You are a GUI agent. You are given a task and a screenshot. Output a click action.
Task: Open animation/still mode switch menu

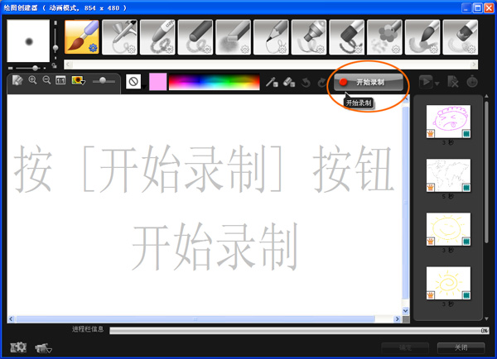click(43, 348)
